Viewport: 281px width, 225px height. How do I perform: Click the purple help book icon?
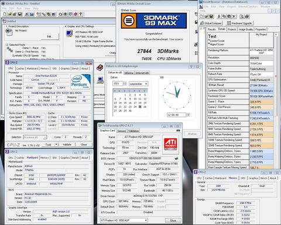100,67
